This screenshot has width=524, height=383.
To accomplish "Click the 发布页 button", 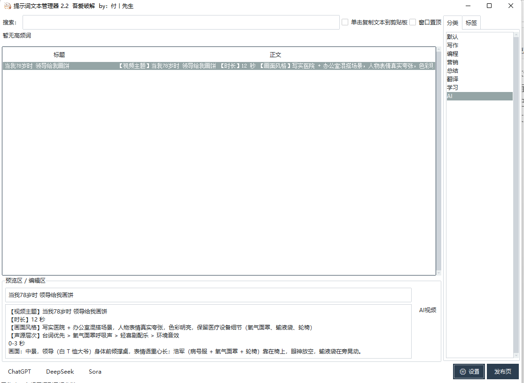I will [x=502, y=371].
